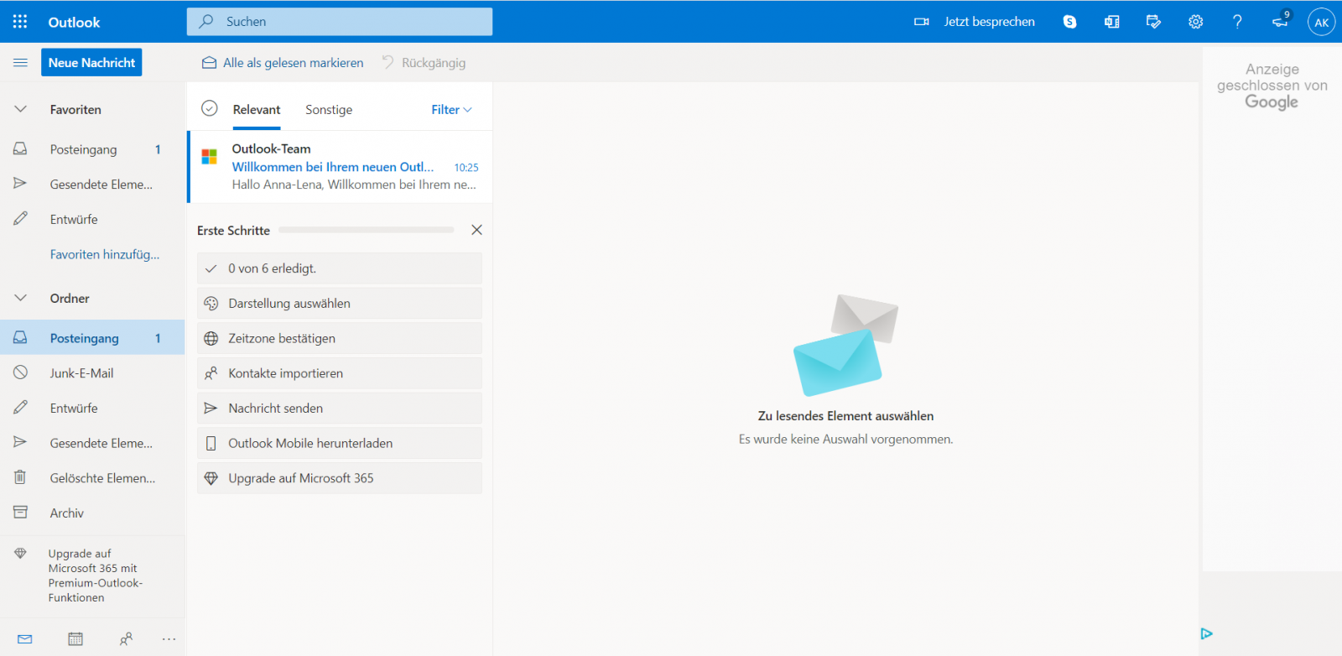Collapse the Favoriten section

[21, 110]
